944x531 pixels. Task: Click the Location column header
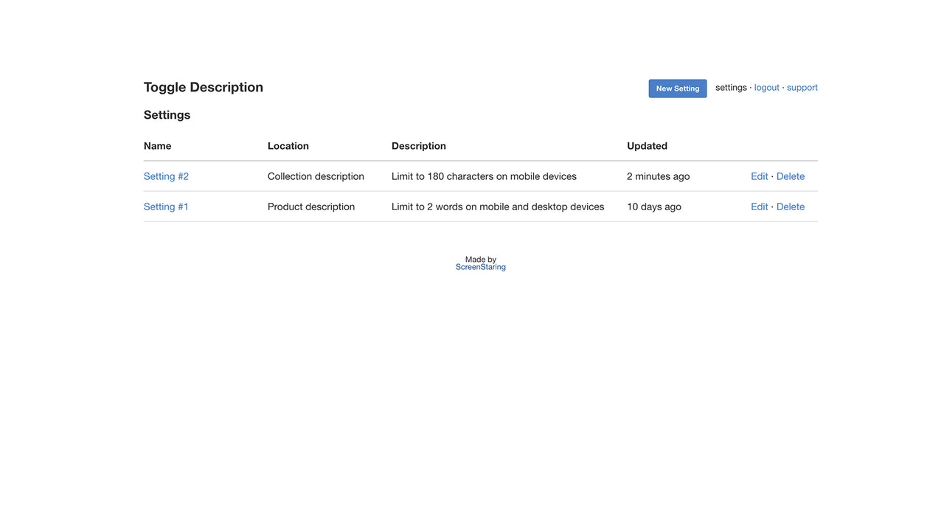click(288, 146)
